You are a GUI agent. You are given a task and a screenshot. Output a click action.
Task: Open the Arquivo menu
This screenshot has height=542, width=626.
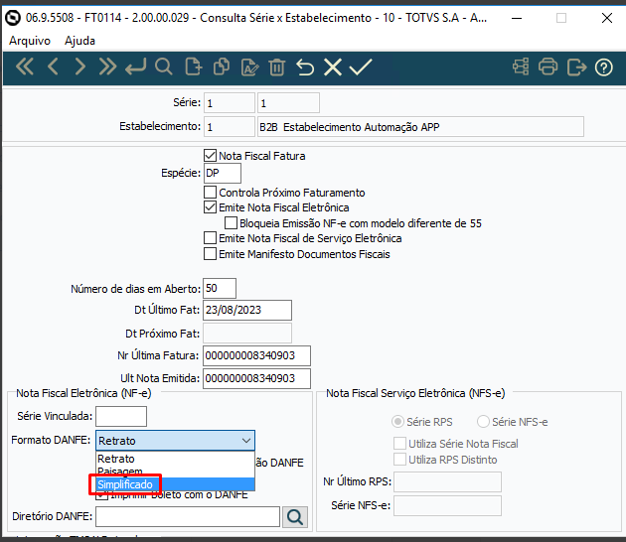pos(30,41)
